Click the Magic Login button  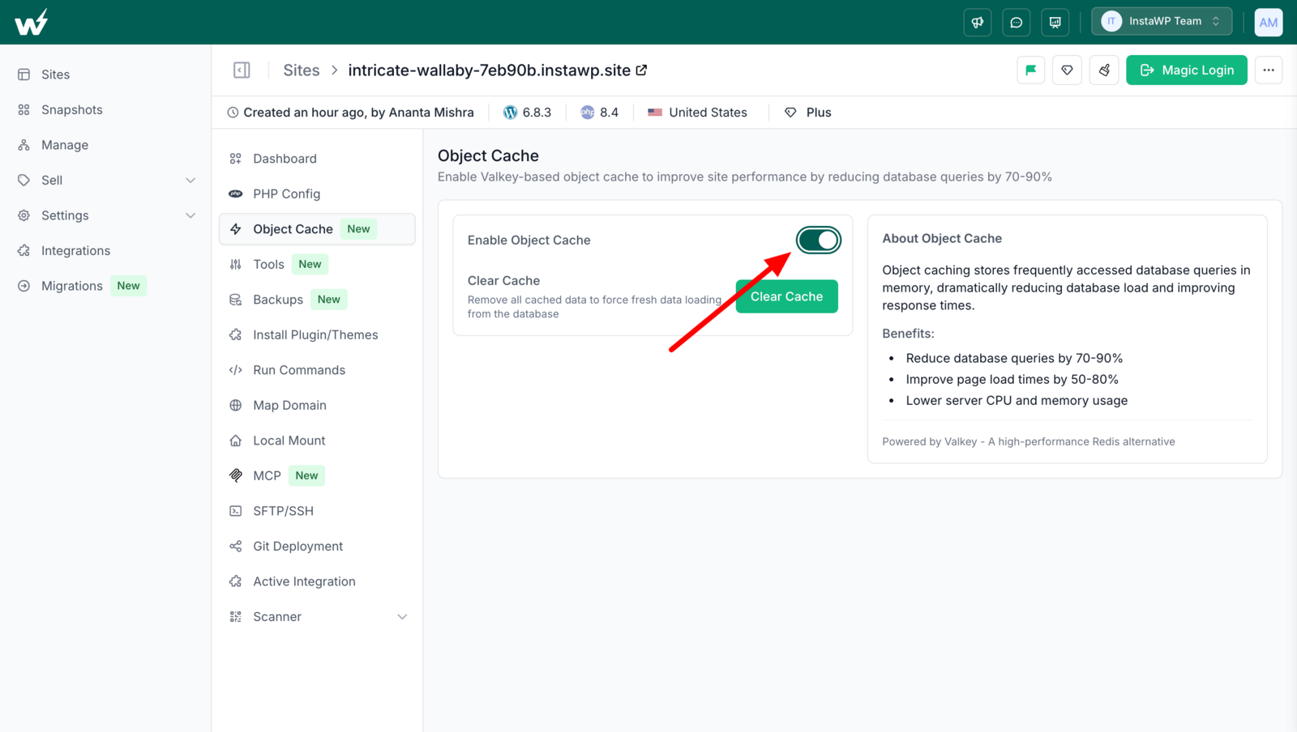pyautogui.click(x=1187, y=70)
